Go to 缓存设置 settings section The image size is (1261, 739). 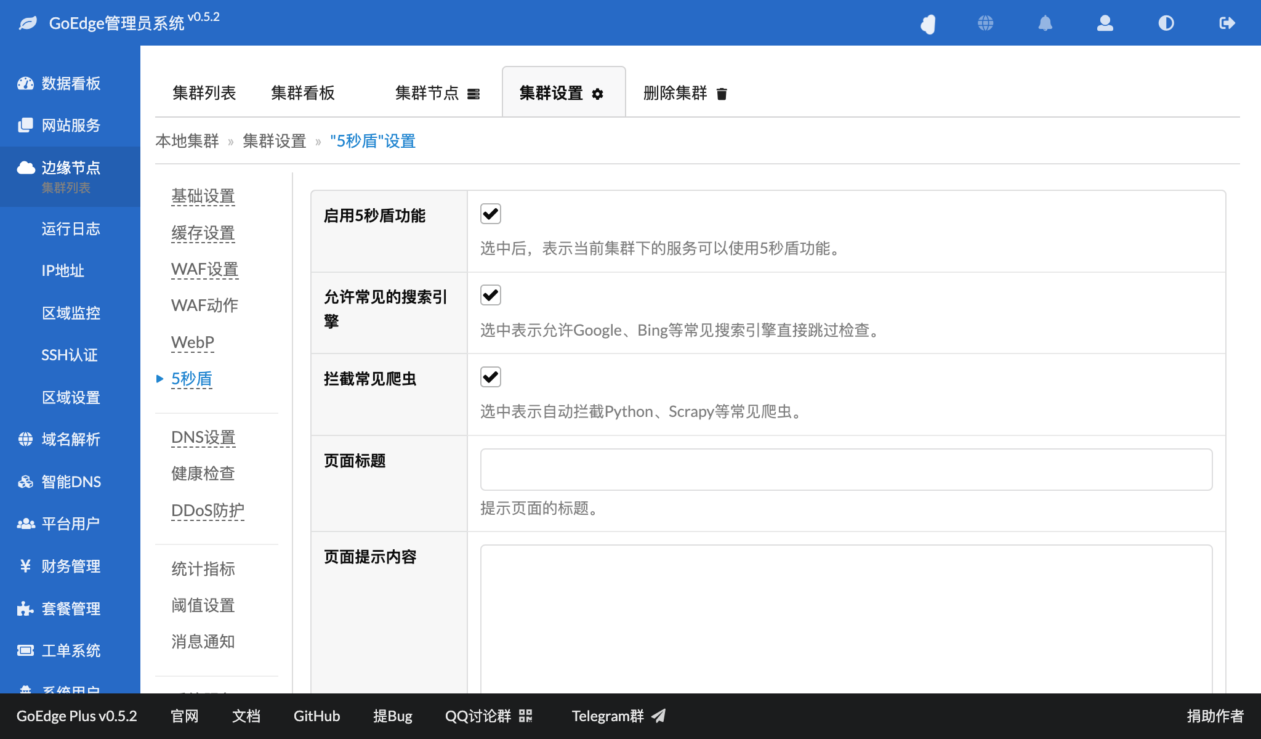click(x=203, y=233)
